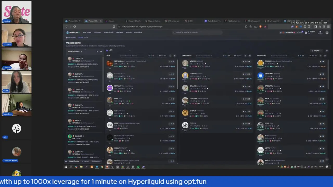The width and height of the screenshot is (333, 187).
Task: Click last icon in GRADUATED column header
Action: coord(325,56)
